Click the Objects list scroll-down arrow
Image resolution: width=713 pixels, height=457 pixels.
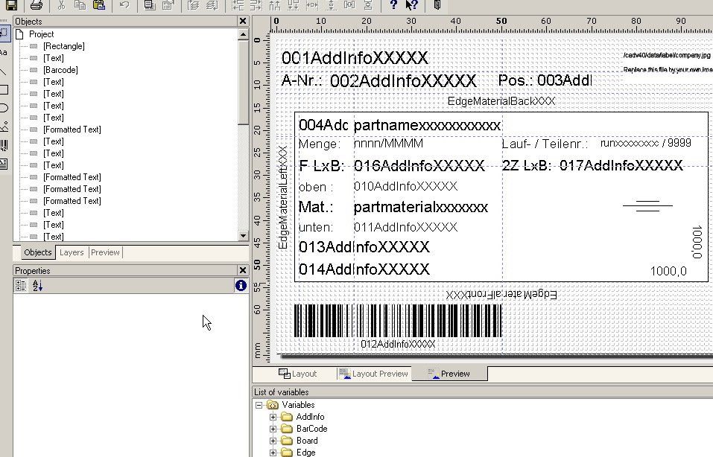[x=243, y=235]
